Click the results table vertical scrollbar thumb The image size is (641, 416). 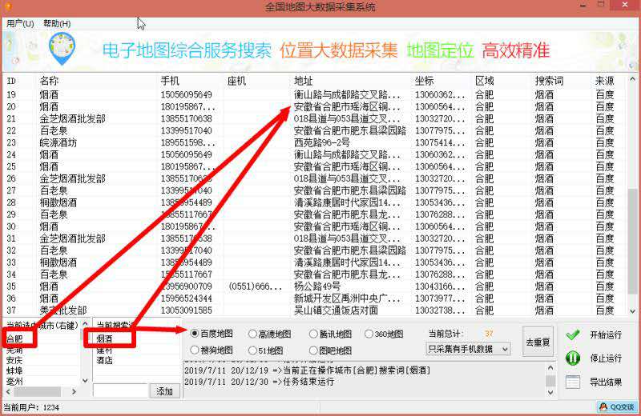click(x=632, y=241)
